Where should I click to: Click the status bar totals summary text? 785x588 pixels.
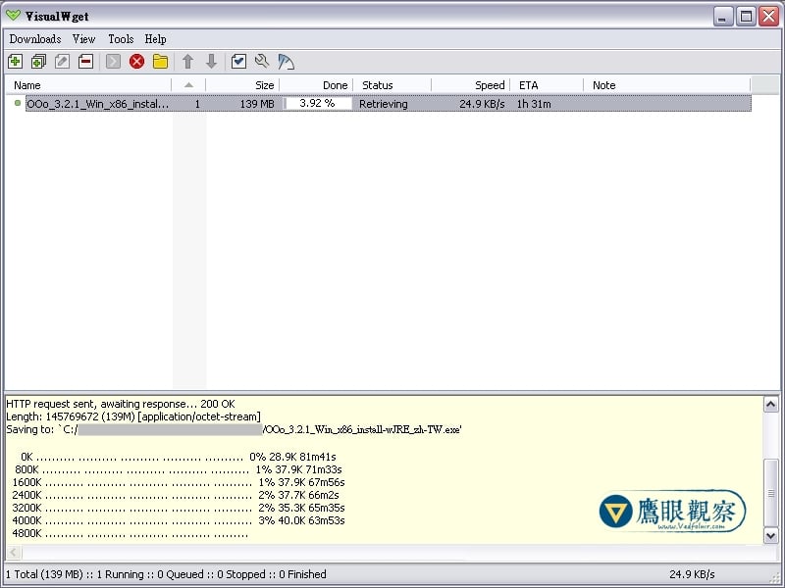pos(166,574)
